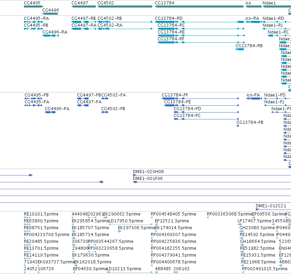Click protein label CG4497-PA
Viewport: 291px width, 274px height.
(x=89, y=102)
